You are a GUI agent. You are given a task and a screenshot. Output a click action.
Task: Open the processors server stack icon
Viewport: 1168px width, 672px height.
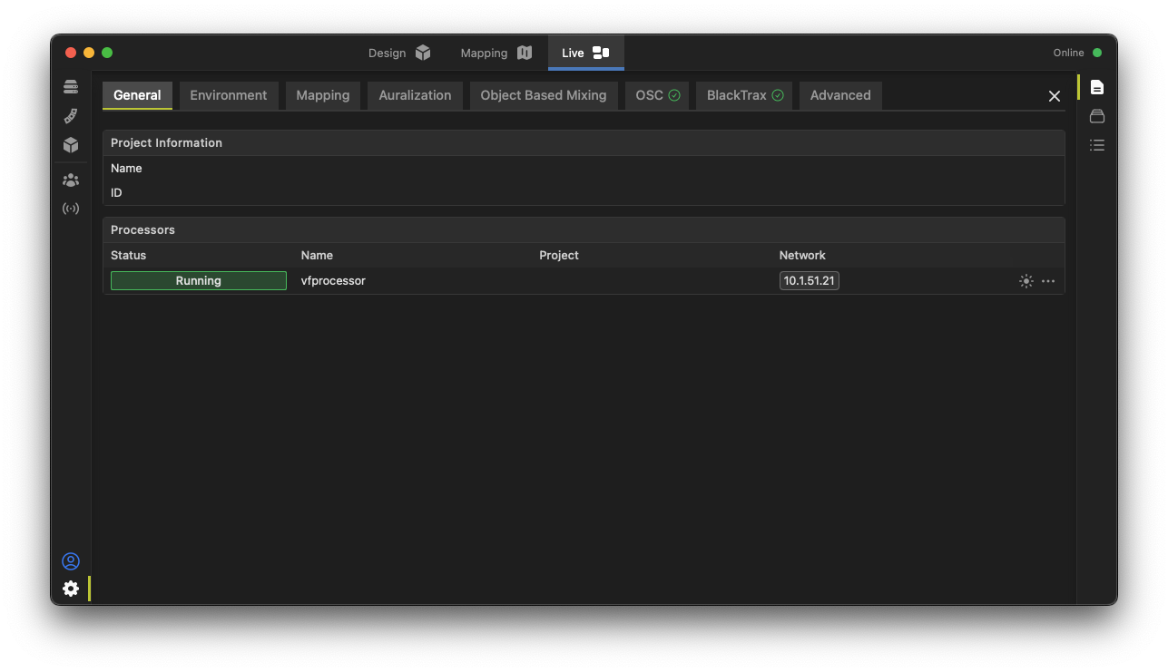pyautogui.click(x=71, y=87)
